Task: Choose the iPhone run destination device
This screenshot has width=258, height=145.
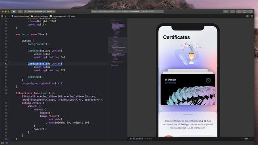Action: [50, 12]
